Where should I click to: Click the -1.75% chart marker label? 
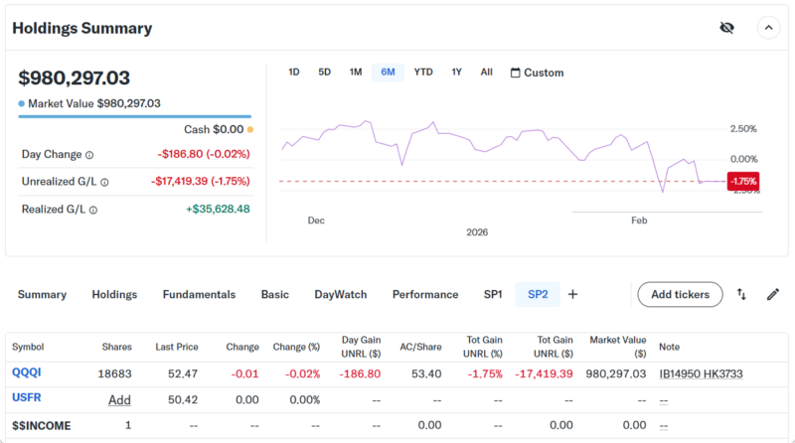[743, 181]
